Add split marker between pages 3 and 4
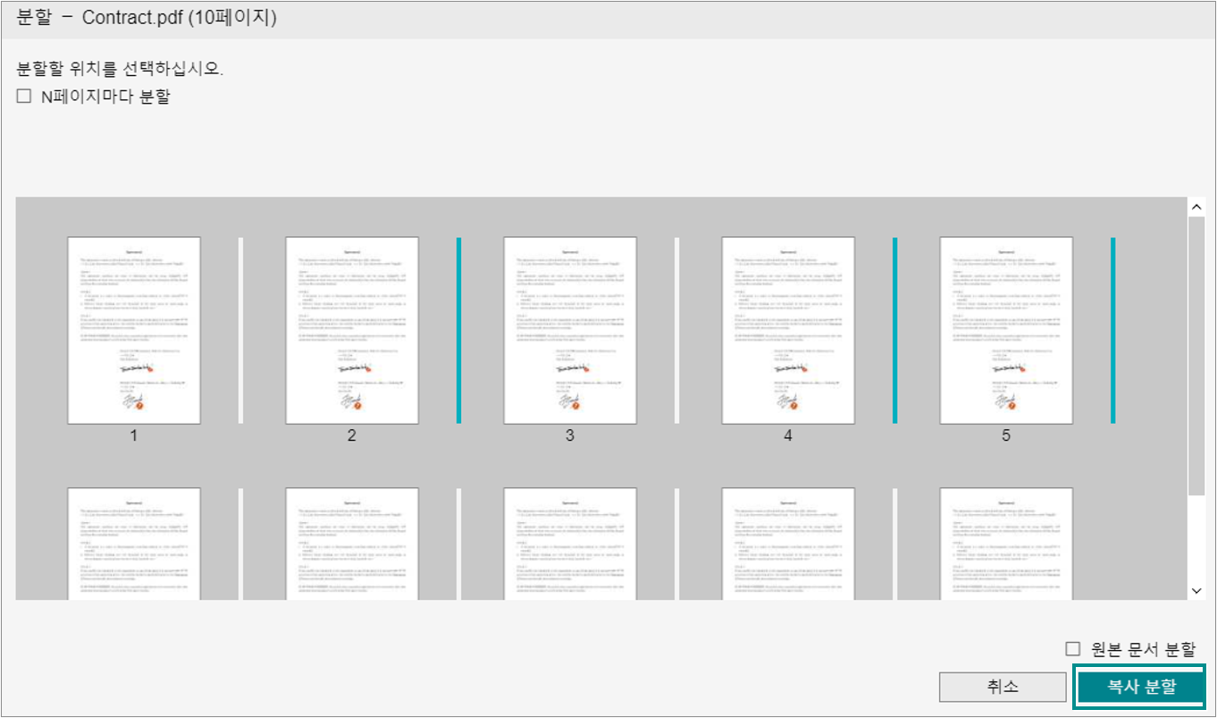The image size is (1217, 718). click(676, 330)
